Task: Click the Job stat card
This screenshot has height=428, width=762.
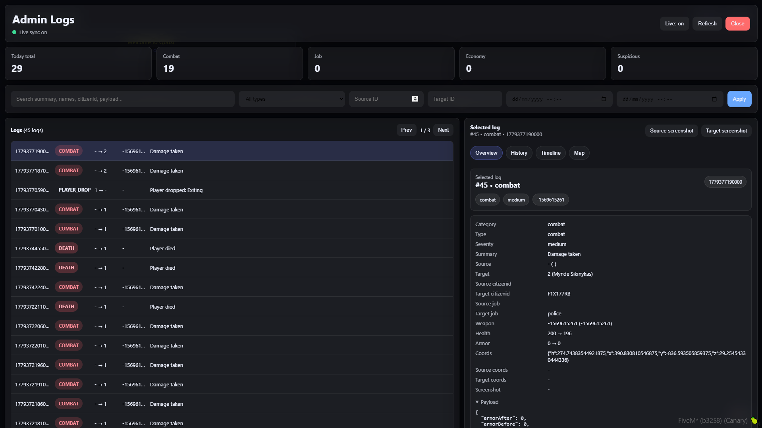Action: [x=381, y=63]
